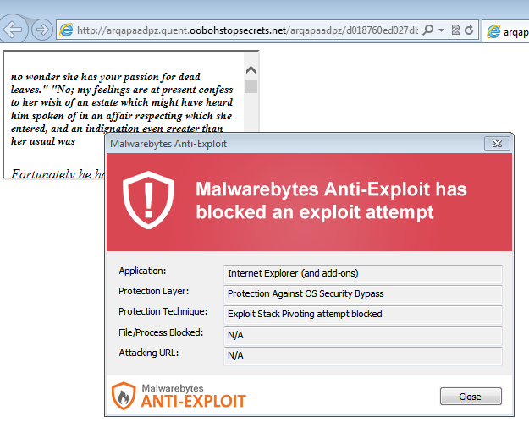Image resolution: width=529 pixels, height=422 pixels.
Task: Click the Internet Explorer page icon in address bar
Action: coord(66,30)
